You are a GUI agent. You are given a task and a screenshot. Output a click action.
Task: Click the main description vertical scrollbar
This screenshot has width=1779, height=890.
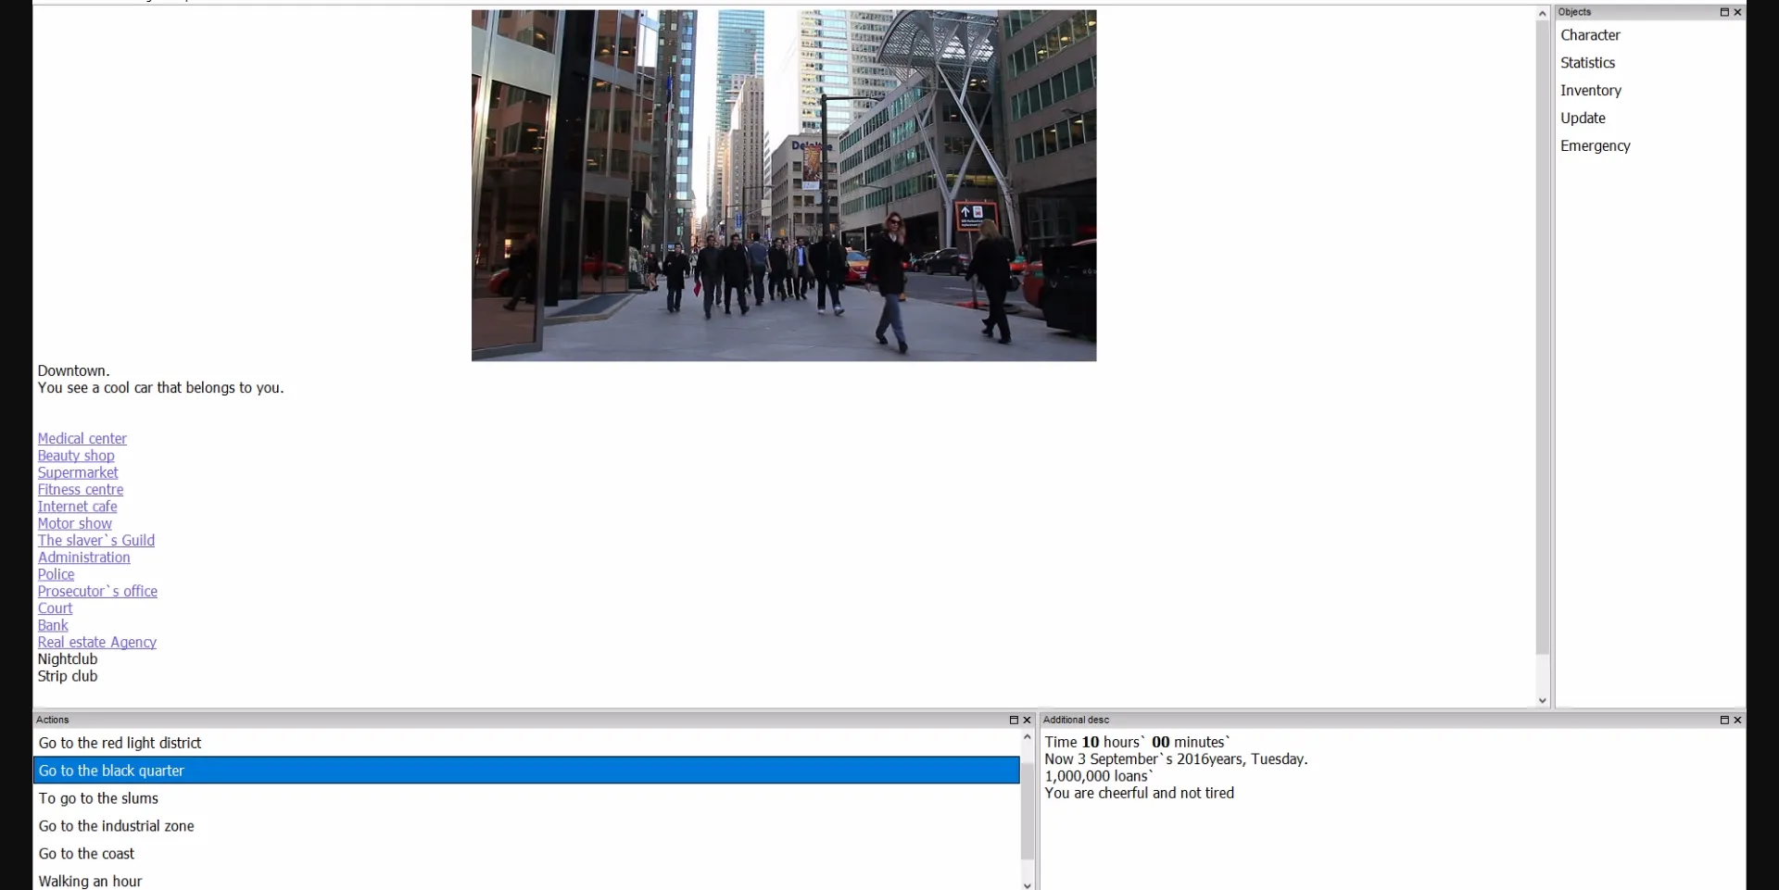(1542, 333)
